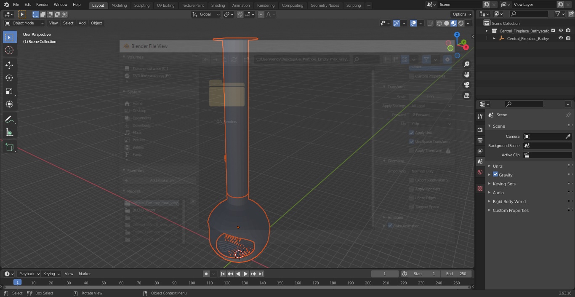575x297 pixels.
Task: Toggle the Gravity checkbox
Action: click(x=495, y=174)
